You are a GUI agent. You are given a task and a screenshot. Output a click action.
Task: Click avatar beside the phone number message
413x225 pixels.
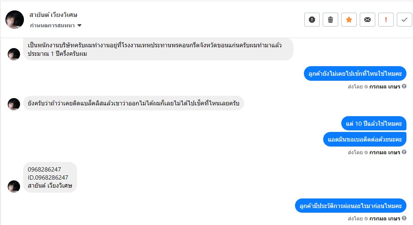coord(14,187)
